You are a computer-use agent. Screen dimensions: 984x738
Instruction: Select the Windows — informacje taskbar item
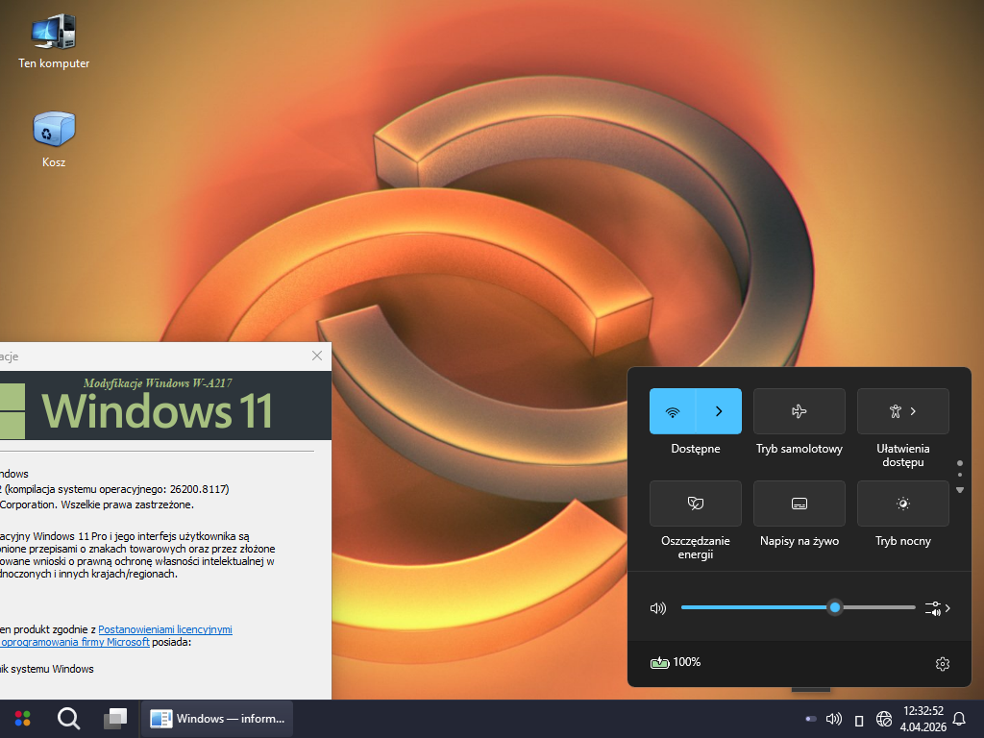click(x=218, y=718)
